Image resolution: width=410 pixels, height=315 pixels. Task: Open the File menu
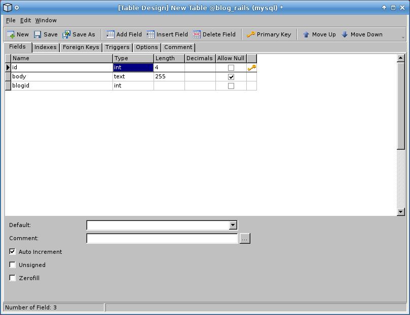click(11, 20)
